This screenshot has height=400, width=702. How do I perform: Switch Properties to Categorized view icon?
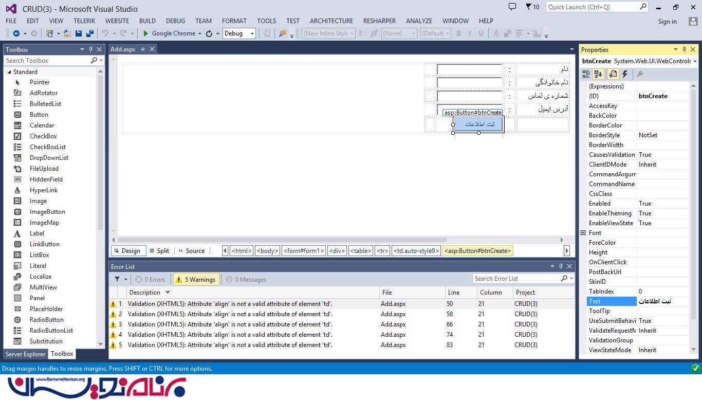586,74
